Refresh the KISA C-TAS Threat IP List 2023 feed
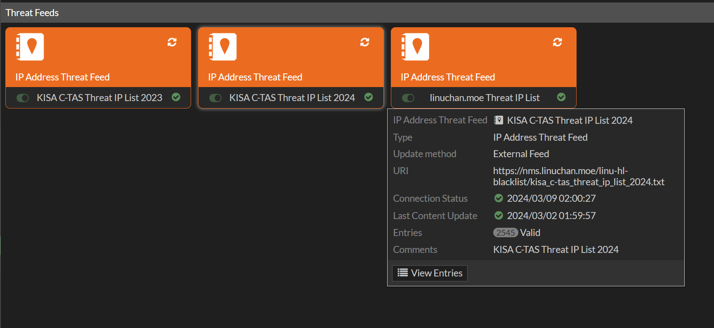The image size is (714, 328). coord(172,42)
